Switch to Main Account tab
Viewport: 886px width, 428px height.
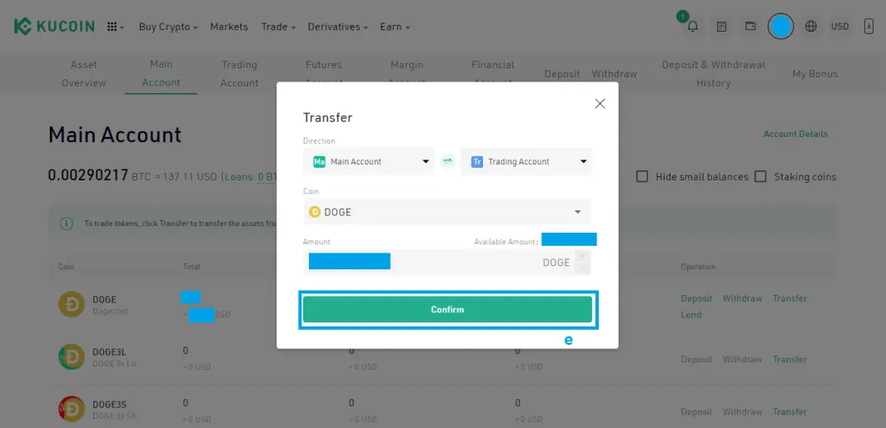tap(161, 73)
